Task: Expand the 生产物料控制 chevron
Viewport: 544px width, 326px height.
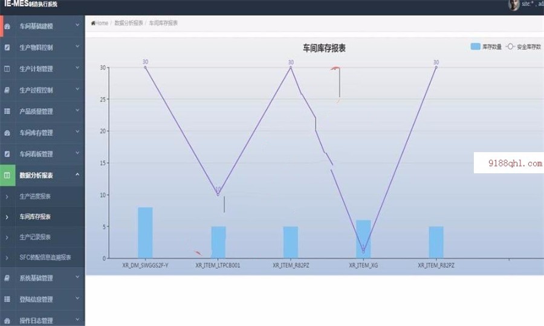Action: point(77,46)
